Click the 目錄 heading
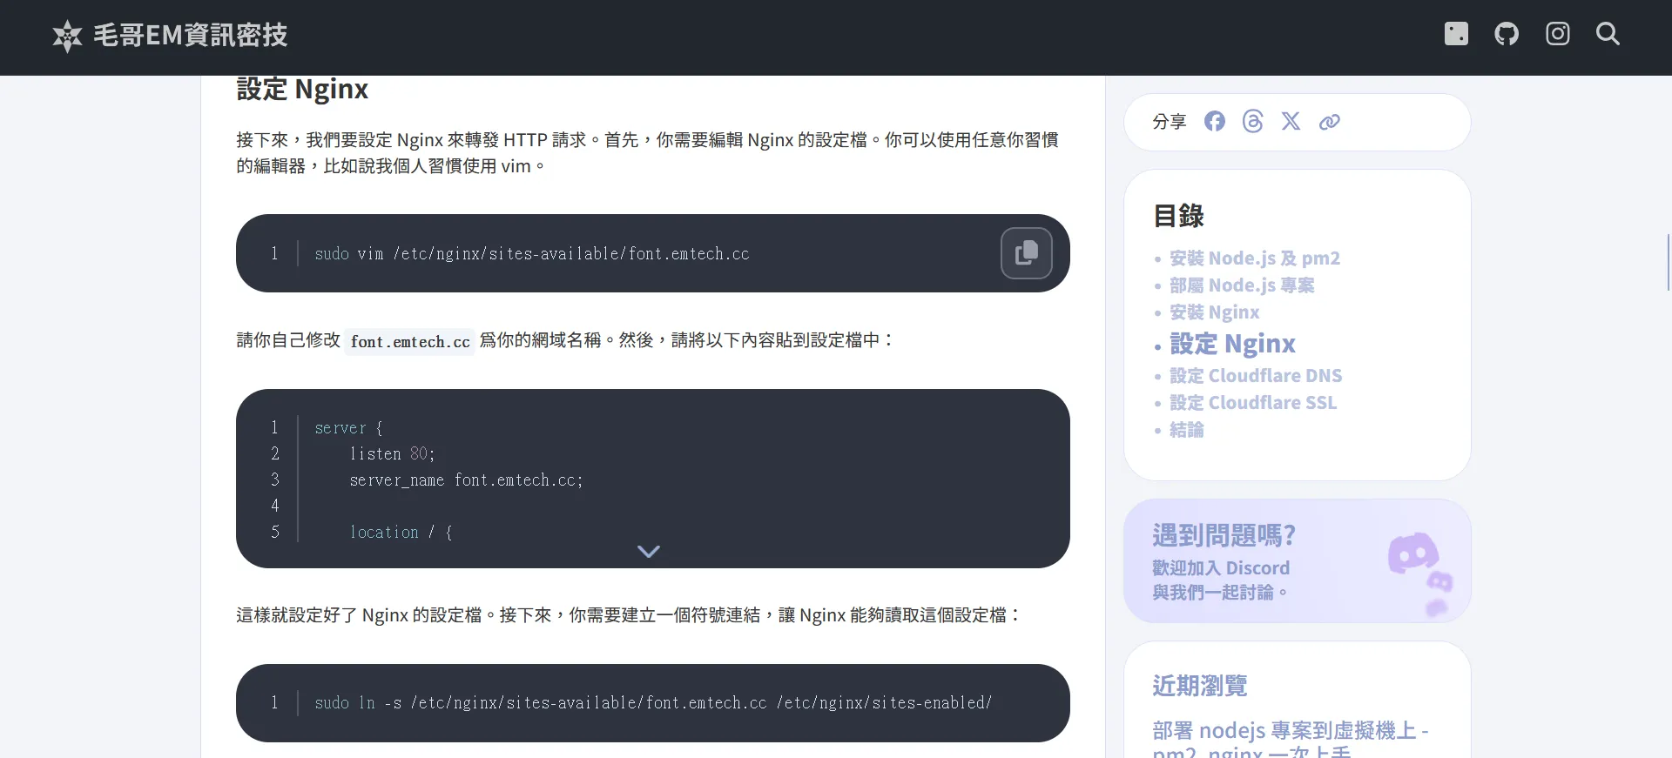This screenshot has height=758, width=1672. [1178, 216]
